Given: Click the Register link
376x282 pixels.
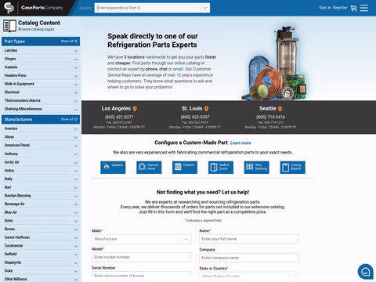Looking at the screenshot, I should click(340, 8).
